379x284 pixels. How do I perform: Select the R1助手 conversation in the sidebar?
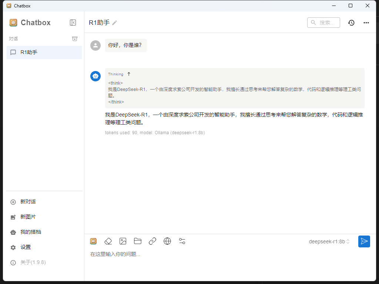(44, 53)
